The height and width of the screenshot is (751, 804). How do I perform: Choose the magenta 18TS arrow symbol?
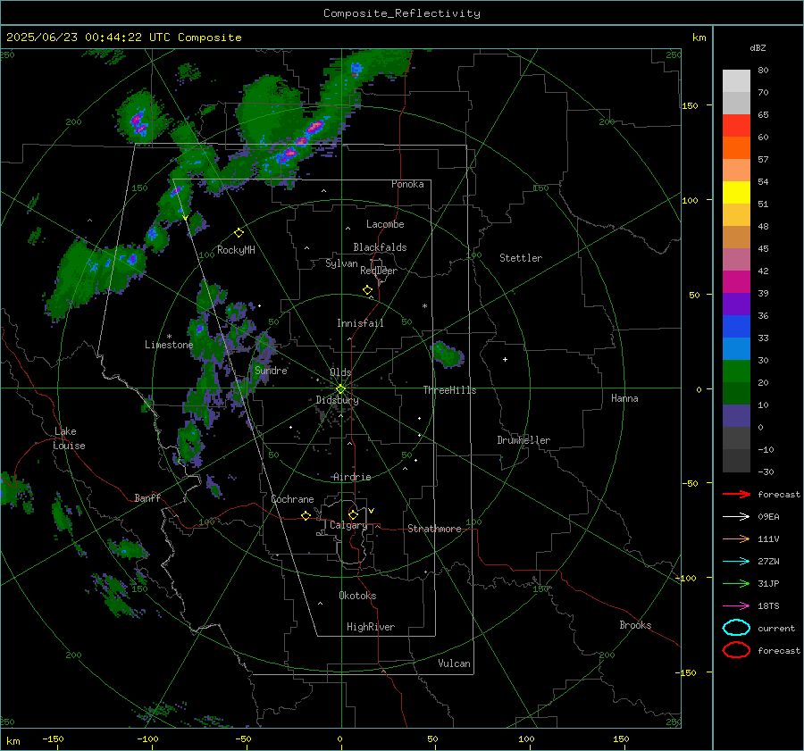point(736,606)
